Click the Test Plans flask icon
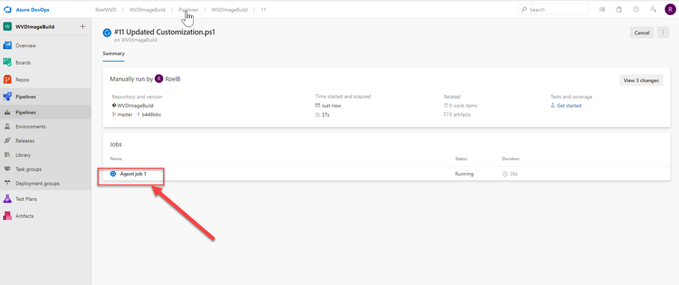Viewport: 679px width, 285px height. click(x=7, y=199)
